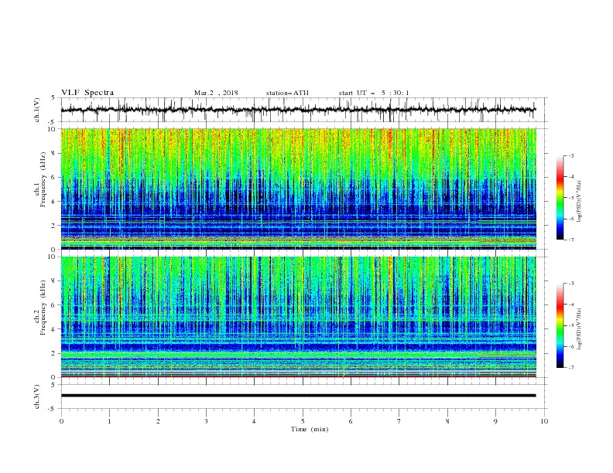613x473 pixels.
Task: Select the ch.2 "Frequency (kHz)" axis label
Action: point(43,307)
